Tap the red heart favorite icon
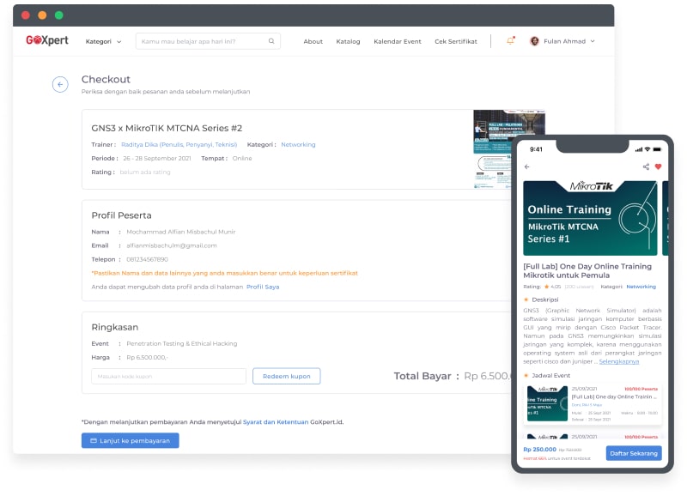 coord(659,166)
